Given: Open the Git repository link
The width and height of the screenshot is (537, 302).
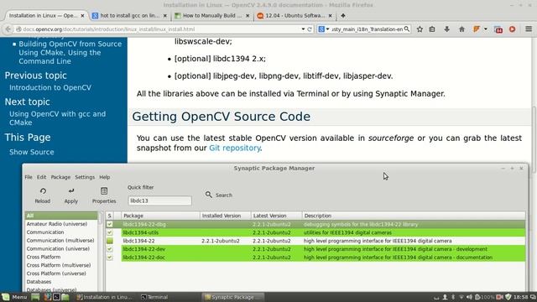Looking at the screenshot, I should 235,148.
